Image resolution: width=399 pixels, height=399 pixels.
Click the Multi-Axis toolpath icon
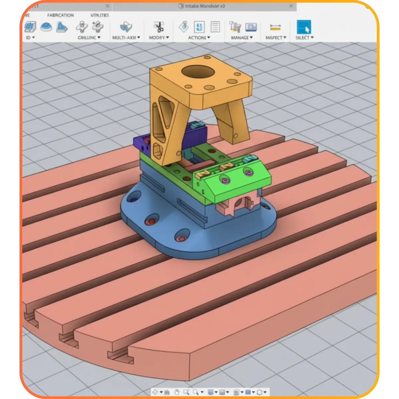coord(126,27)
